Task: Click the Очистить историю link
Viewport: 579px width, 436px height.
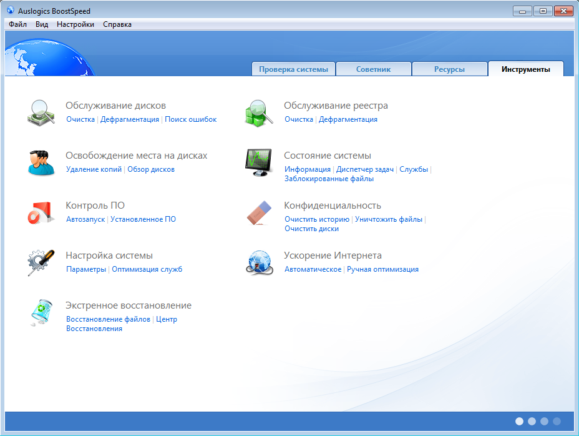Action: pyautogui.click(x=317, y=219)
